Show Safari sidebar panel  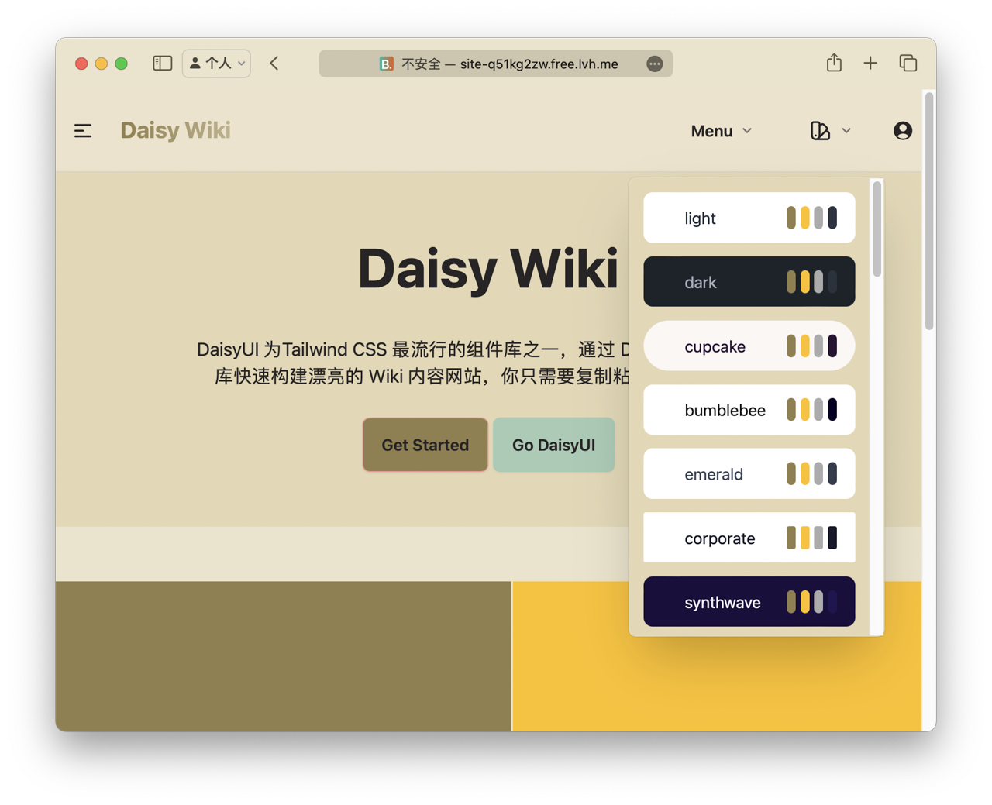162,64
